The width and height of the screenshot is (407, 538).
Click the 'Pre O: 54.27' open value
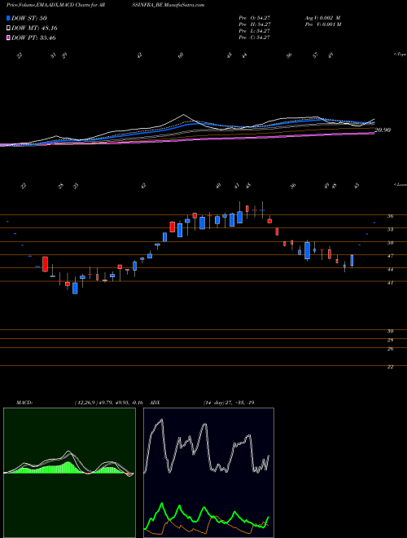click(255, 18)
